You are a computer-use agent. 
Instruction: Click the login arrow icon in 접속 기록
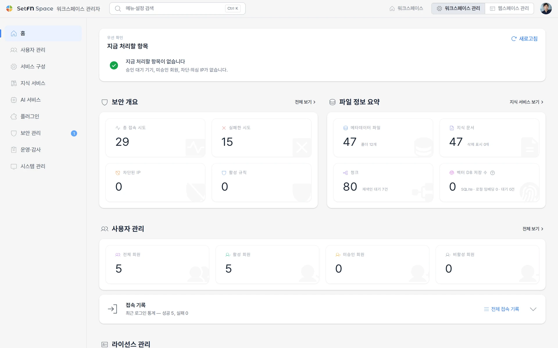coord(112,309)
